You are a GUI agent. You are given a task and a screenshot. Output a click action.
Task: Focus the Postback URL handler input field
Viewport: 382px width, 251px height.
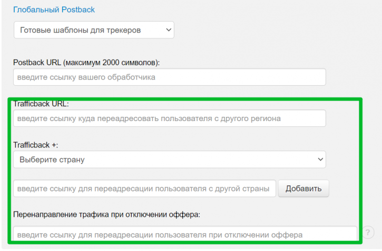(170, 77)
